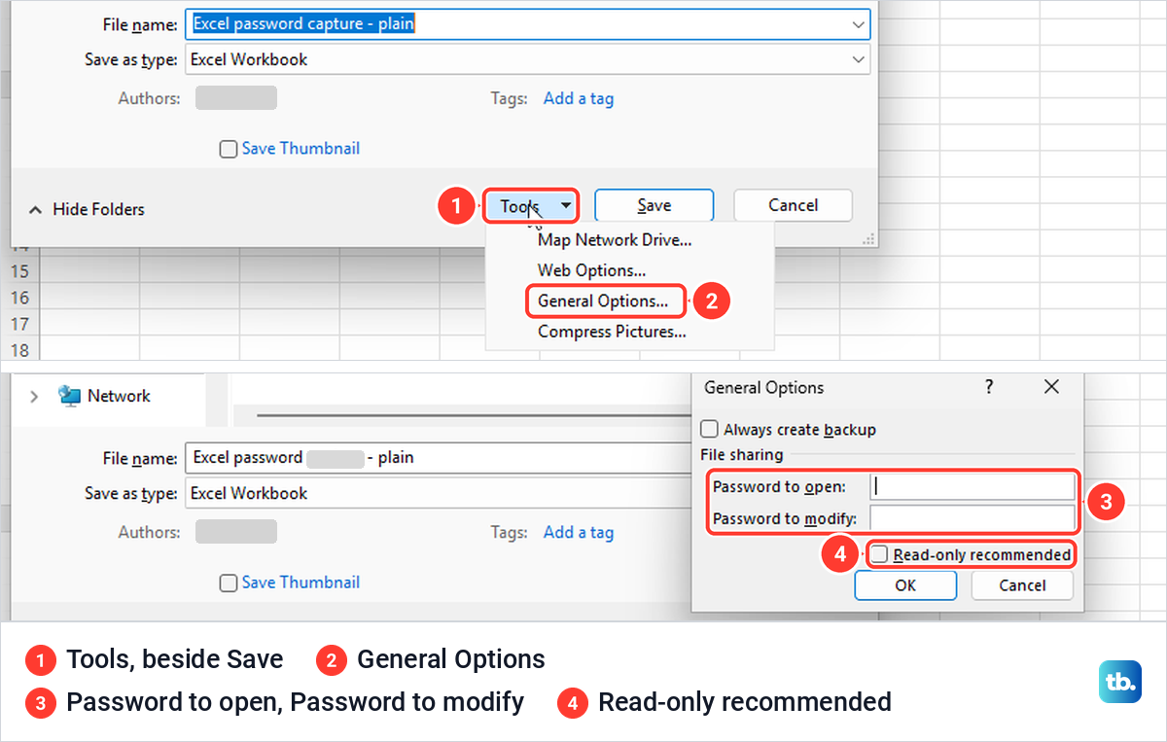Image resolution: width=1167 pixels, height=742 pixels.
Task: Open the Tools dropdown button beside Save
Action: [531, 206]
